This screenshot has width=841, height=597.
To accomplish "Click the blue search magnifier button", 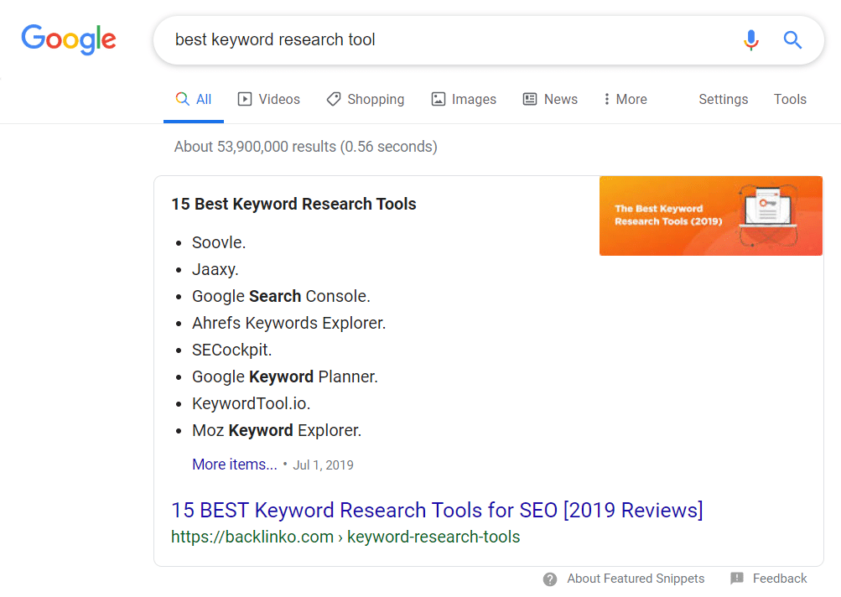I will [x=792, y=39].
